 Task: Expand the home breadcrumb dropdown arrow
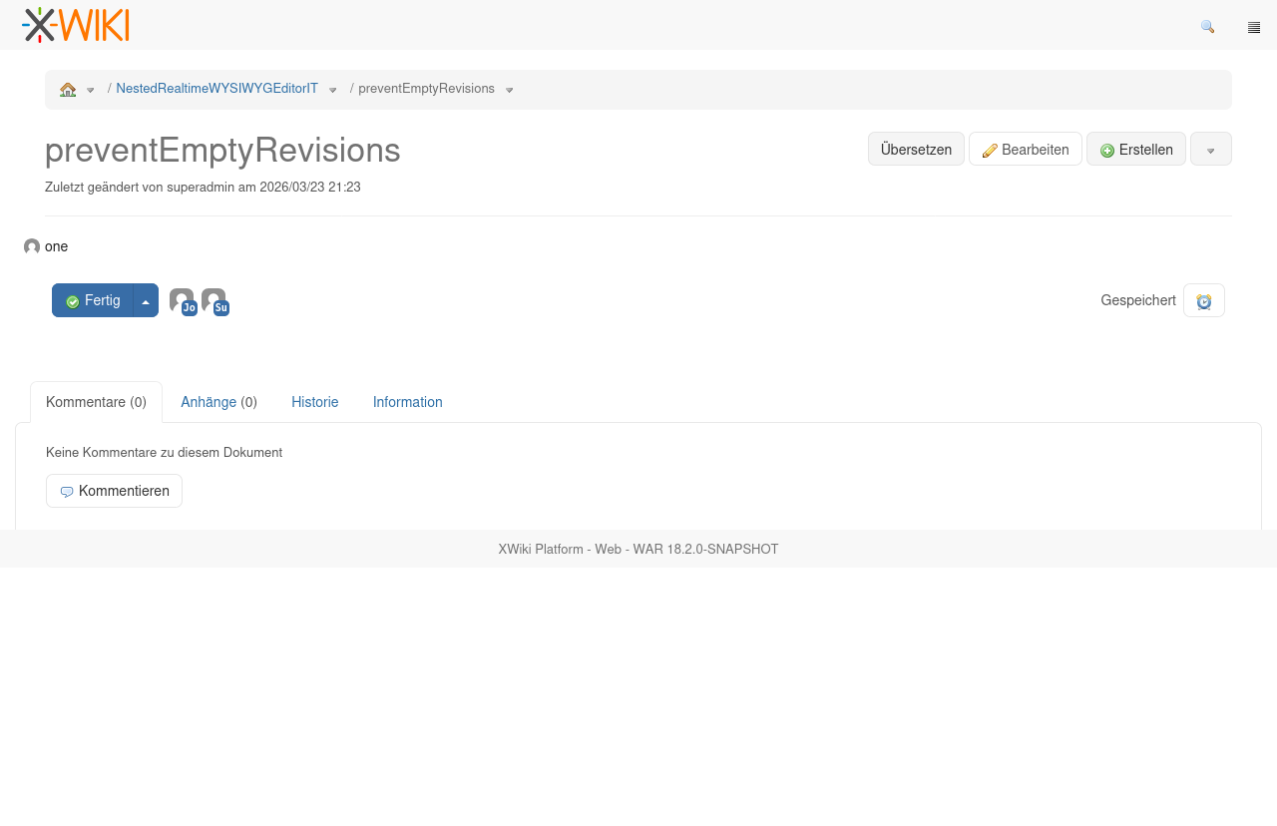[x=91, y=90]
